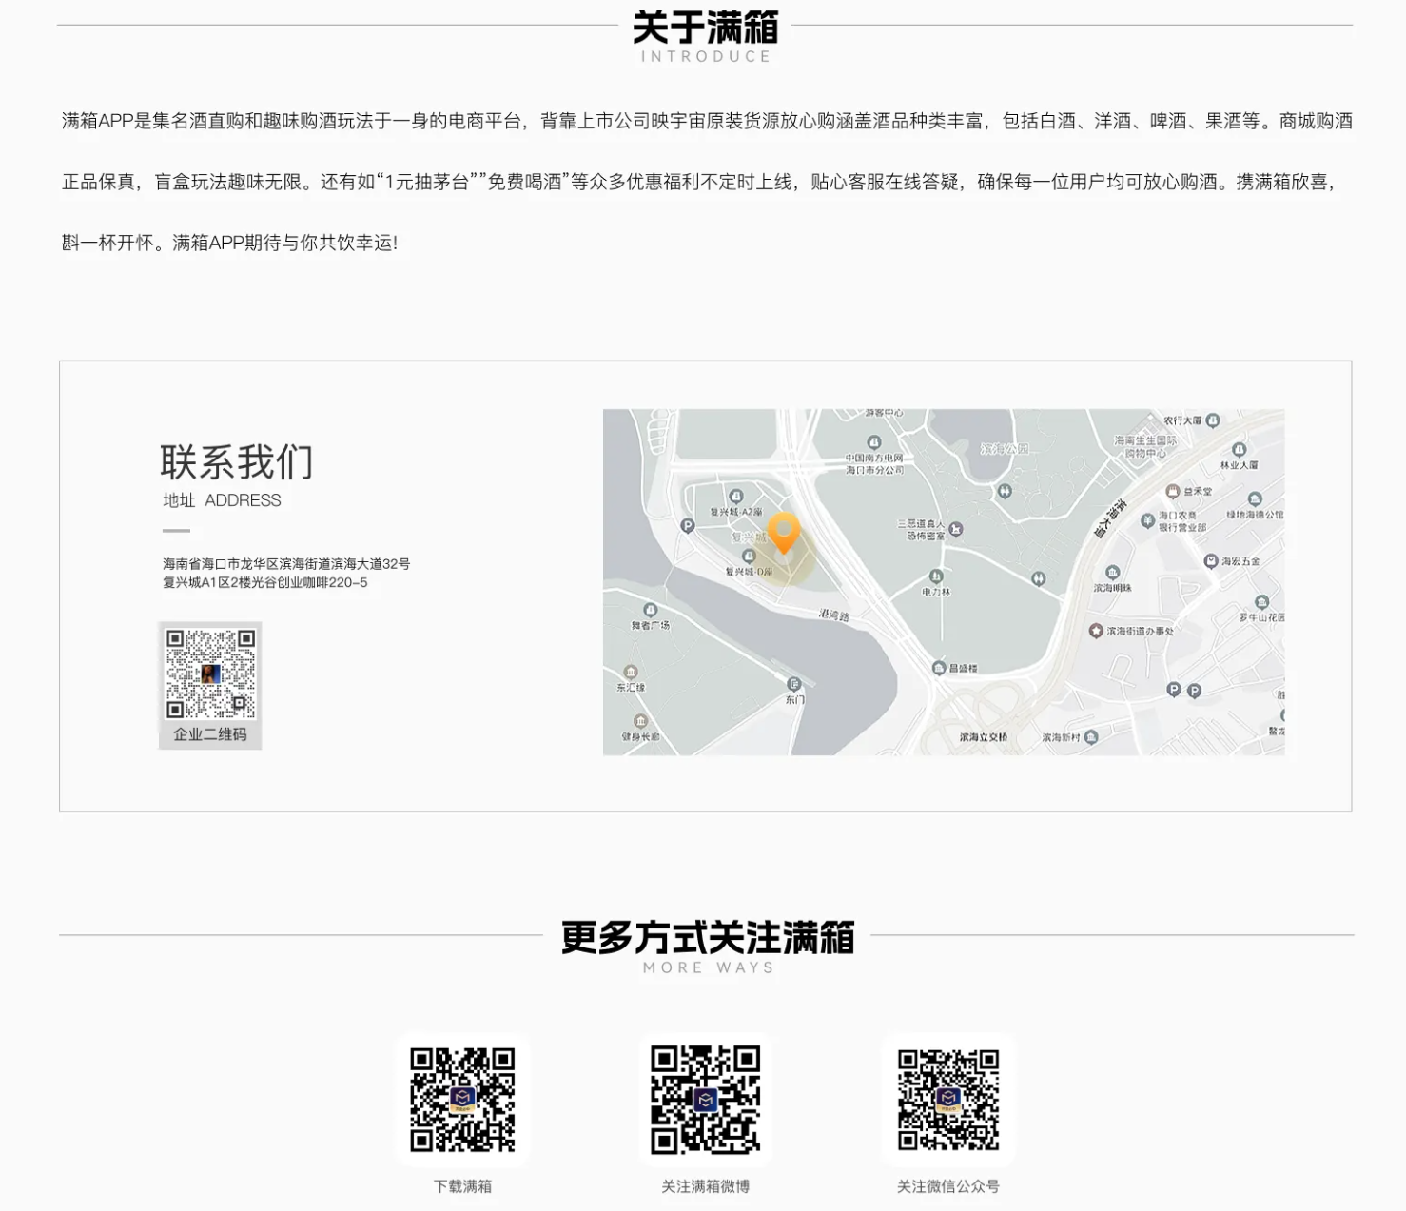
Task: Click the 益禾堂 shop icon
Action: click(1173, 491)
